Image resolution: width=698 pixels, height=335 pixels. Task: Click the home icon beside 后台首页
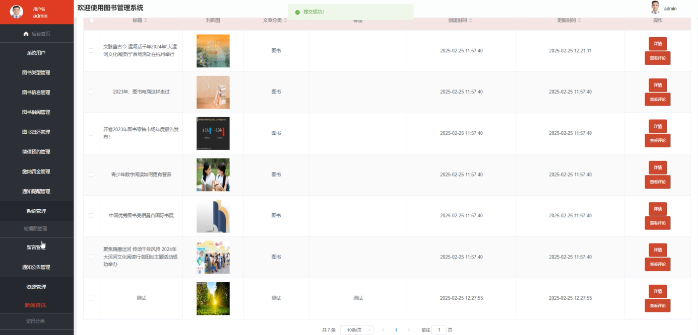pos(26,34)
